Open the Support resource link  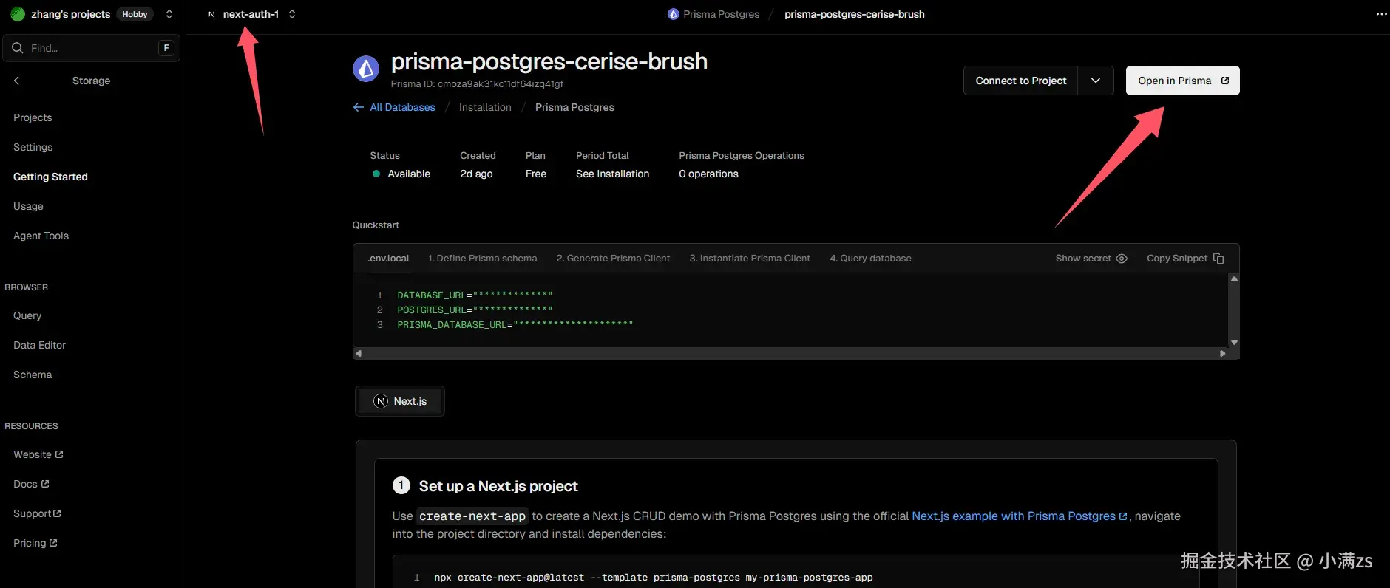[37, 513]
